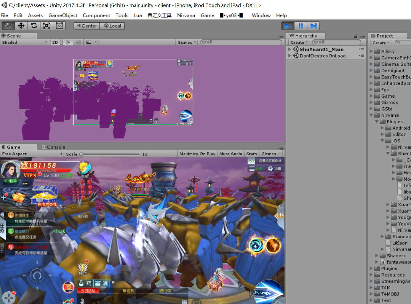Switch to the Console tab

[53, 147]
